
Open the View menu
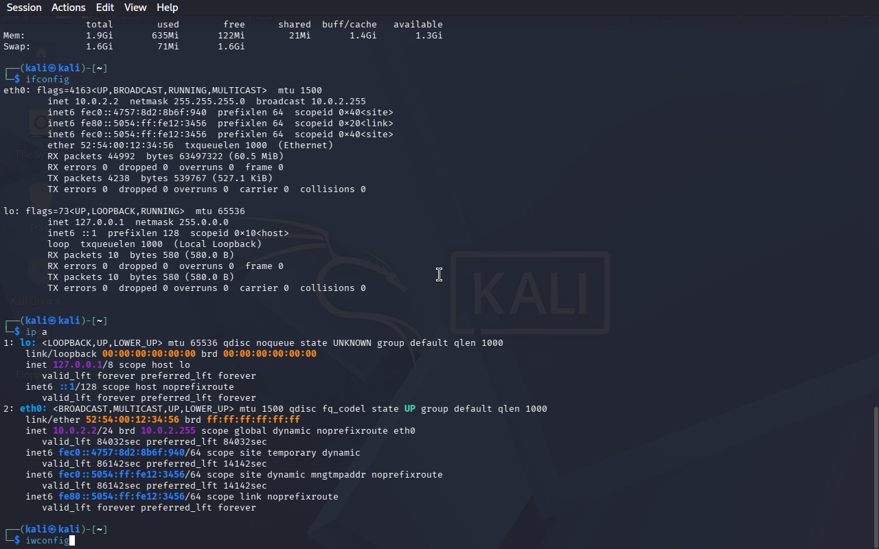coord(135,7)
